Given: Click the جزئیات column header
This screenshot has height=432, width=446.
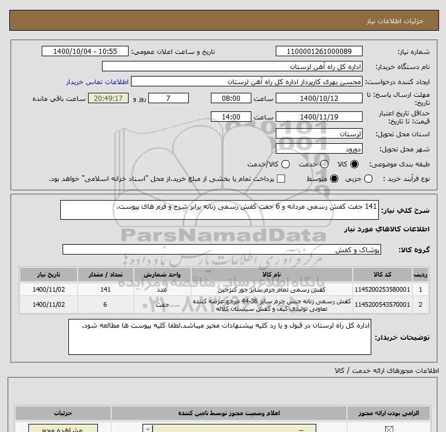Looking at the screenshot, I should (63, 413).
